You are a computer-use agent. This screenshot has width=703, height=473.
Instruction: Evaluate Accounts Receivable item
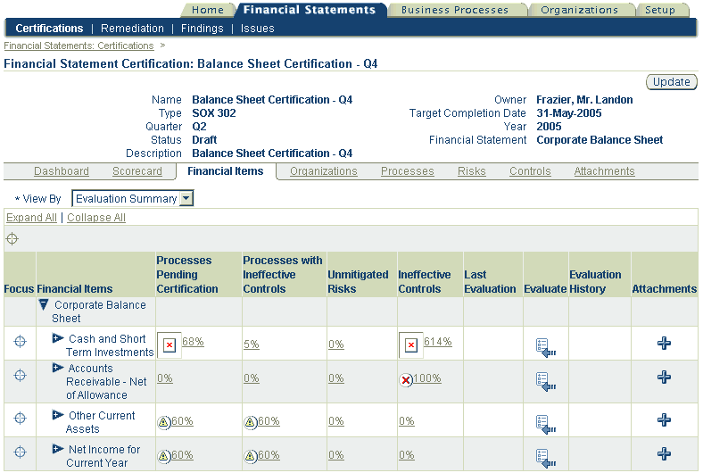click(546, 382)
